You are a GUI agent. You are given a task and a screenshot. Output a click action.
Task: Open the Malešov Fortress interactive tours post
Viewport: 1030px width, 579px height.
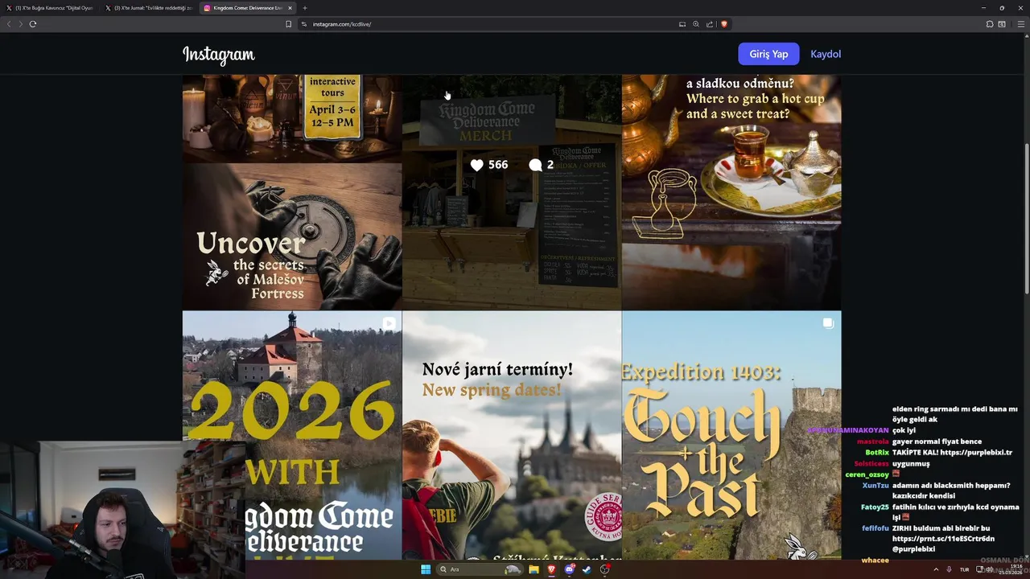[x=292, y=192]
